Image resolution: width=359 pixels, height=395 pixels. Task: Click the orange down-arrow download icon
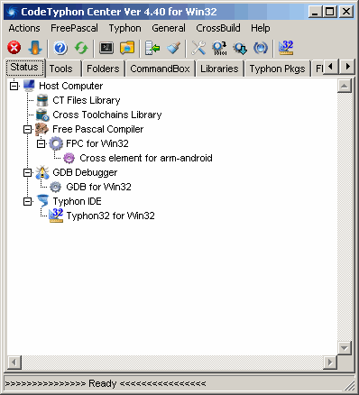coord(35,48)
